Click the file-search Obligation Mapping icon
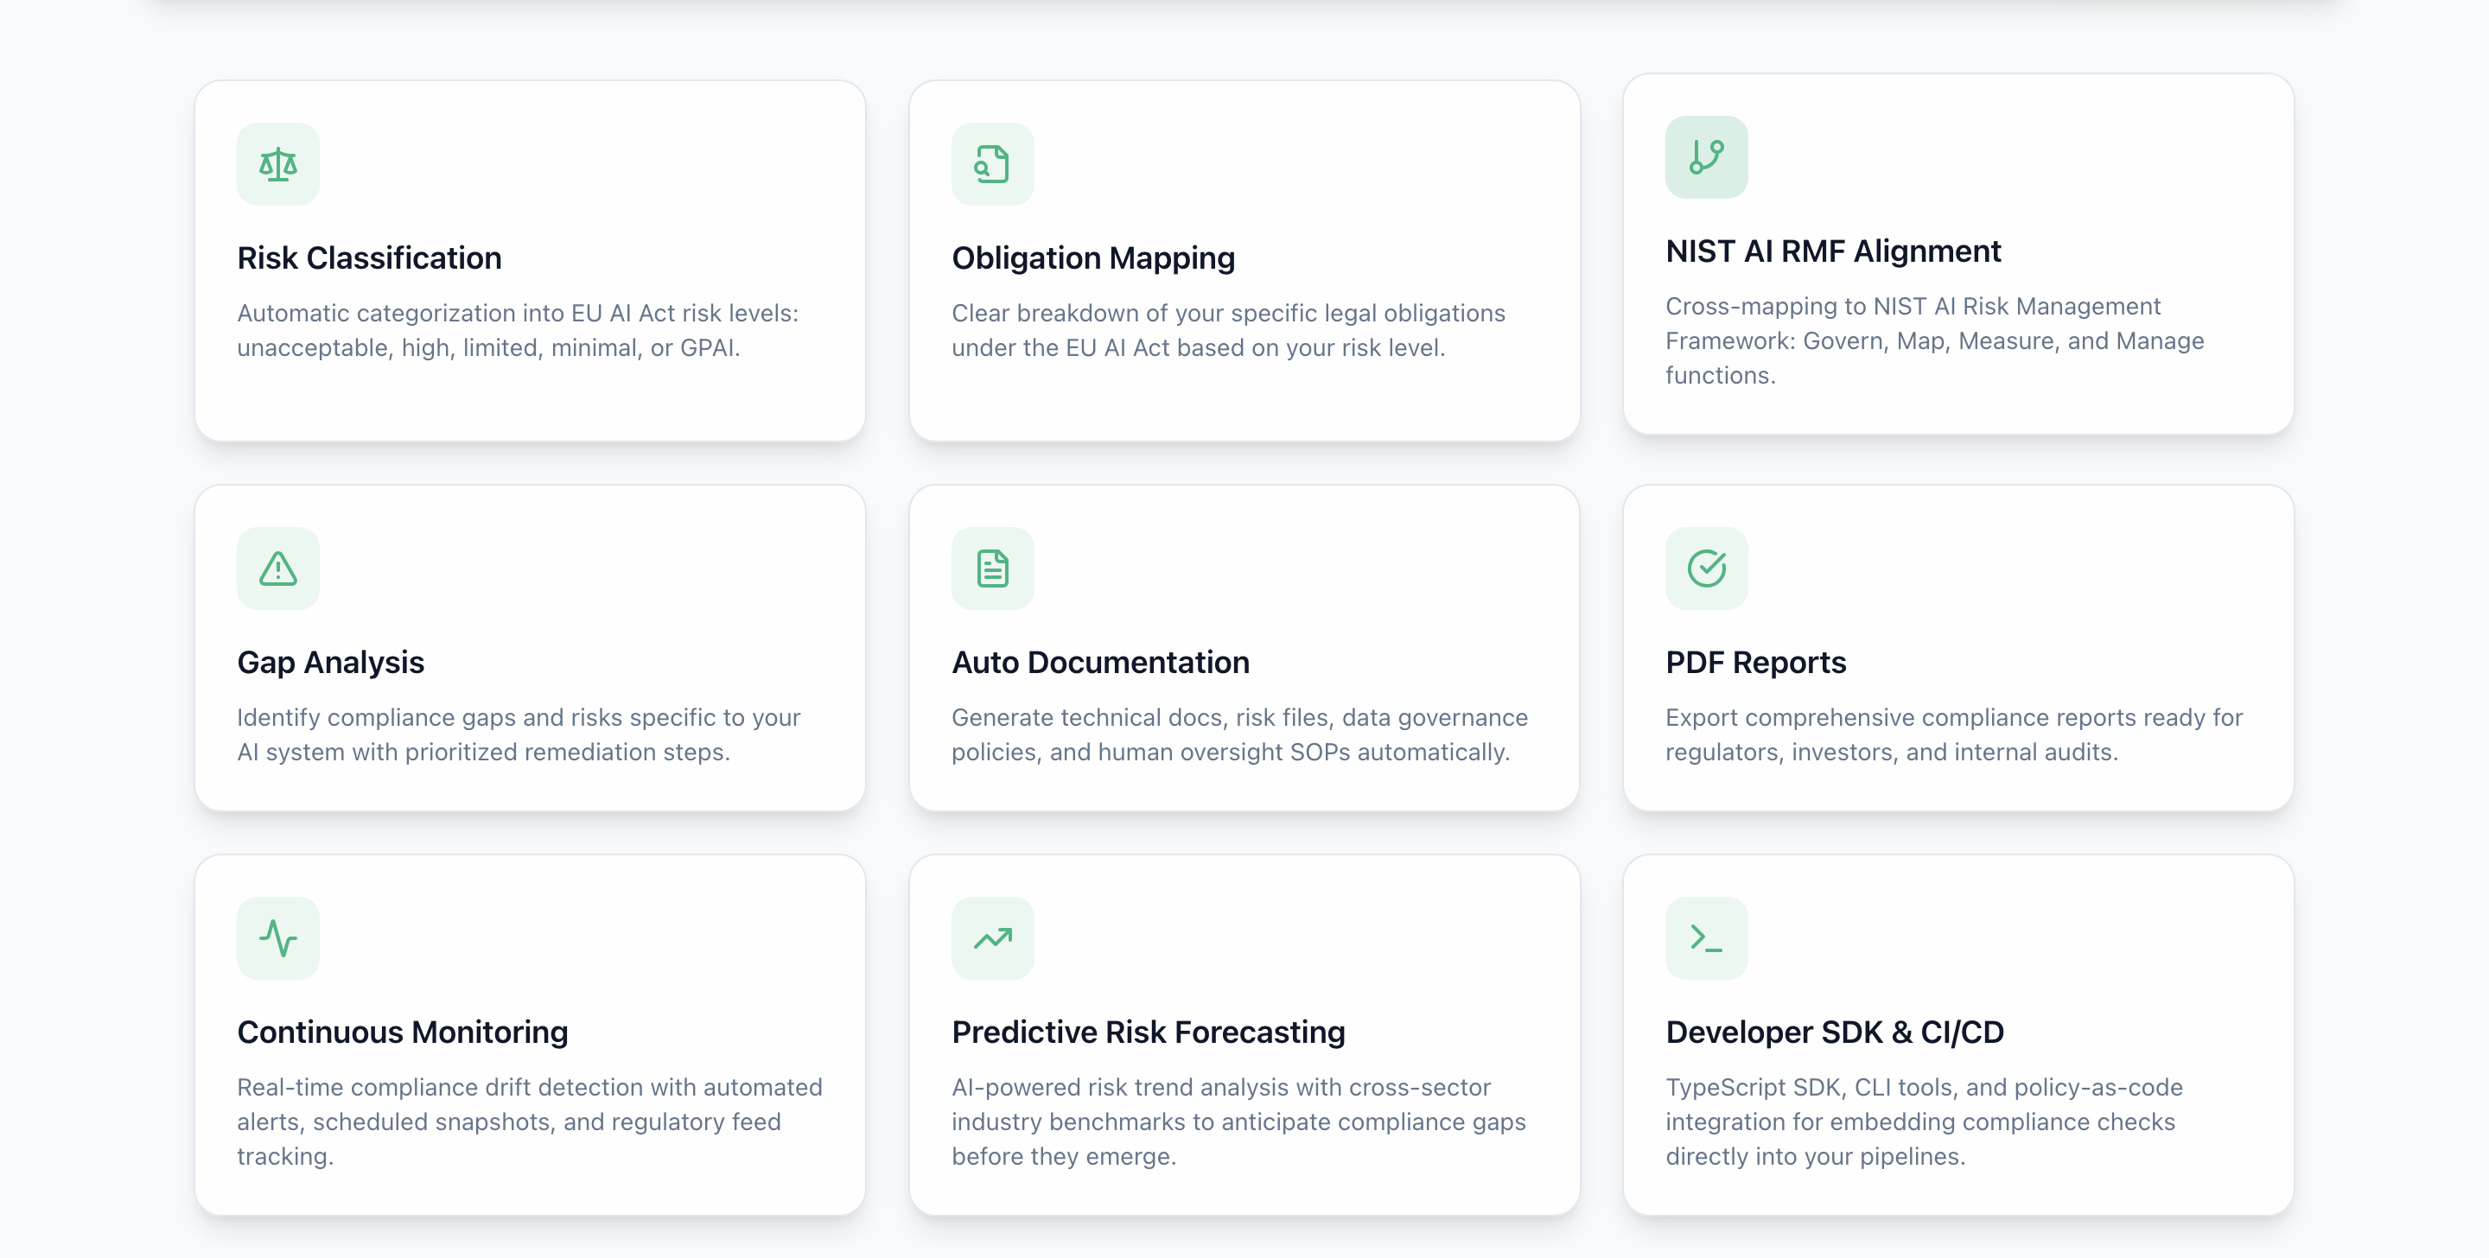This screenshot has height=1258, width=2489. coord(992,164)
